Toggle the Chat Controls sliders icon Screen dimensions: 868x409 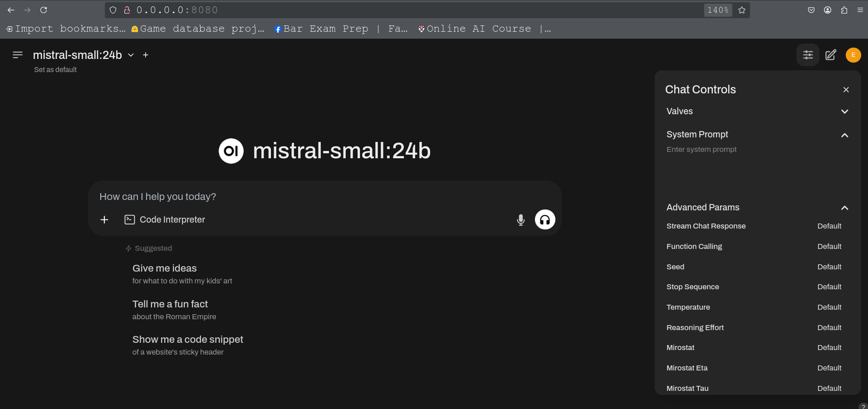[808, 55]
